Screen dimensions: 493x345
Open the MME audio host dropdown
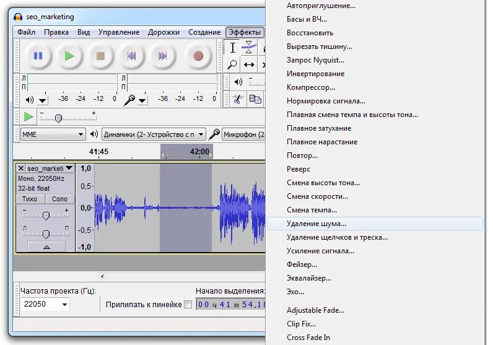tap(53, 134)
